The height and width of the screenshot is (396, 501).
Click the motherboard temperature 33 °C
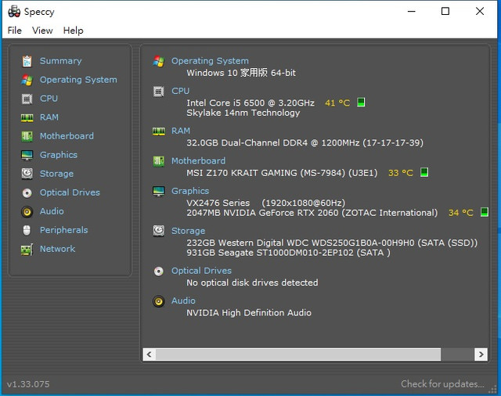click(x=401, y=173)
